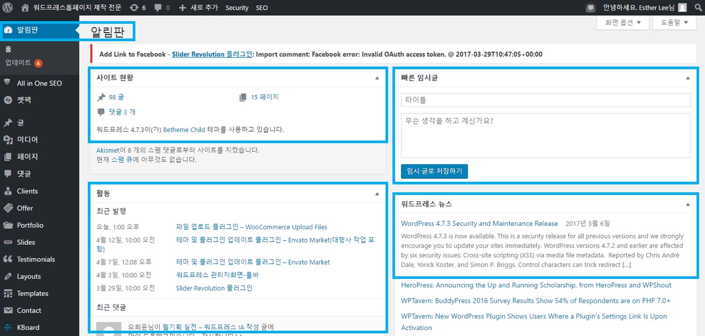The width and height of the screenshot is (705, 336).
Task: Open the Portfolio section in sidebar
Action: coord(30,225)
